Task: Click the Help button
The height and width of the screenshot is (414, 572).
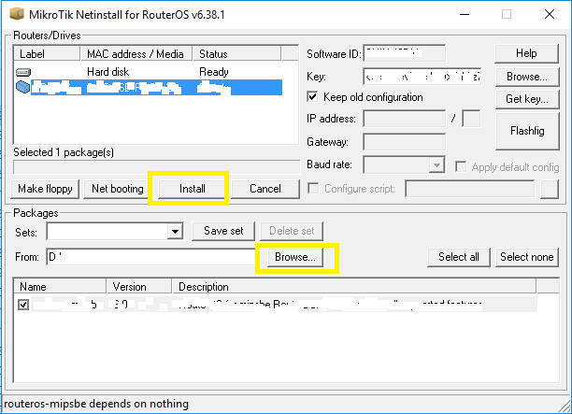Action: pyautogui.click(x=526, y=53)
